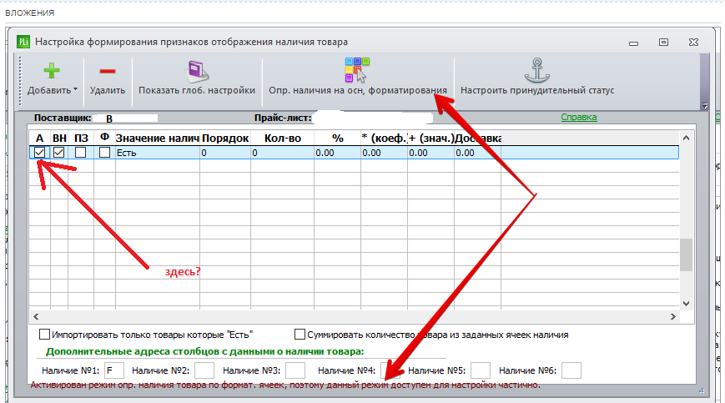Click Настроить принудительный статус label
This screenshot has height=403, width=725.
537,90
